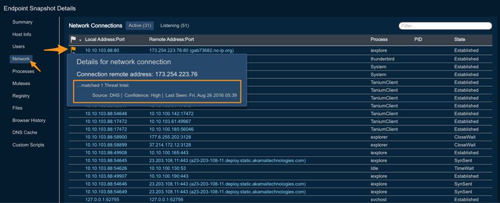Sort by PID column header

pyautogui.click(x=418, y=39)
